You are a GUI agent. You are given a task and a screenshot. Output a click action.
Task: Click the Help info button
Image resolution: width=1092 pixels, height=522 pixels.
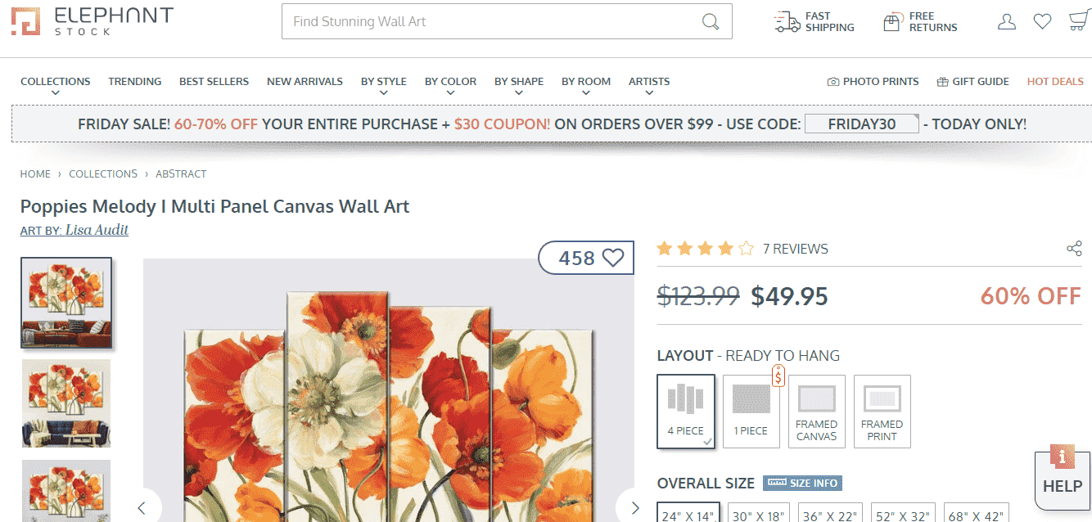click(x=1063, y=475)
